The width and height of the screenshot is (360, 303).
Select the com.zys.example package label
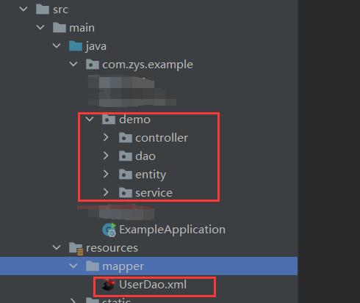click(x=148, y=65)
